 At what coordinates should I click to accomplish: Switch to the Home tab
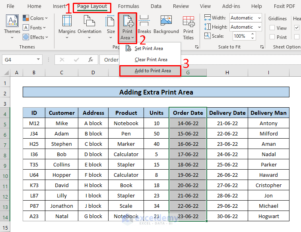(34, 6)
